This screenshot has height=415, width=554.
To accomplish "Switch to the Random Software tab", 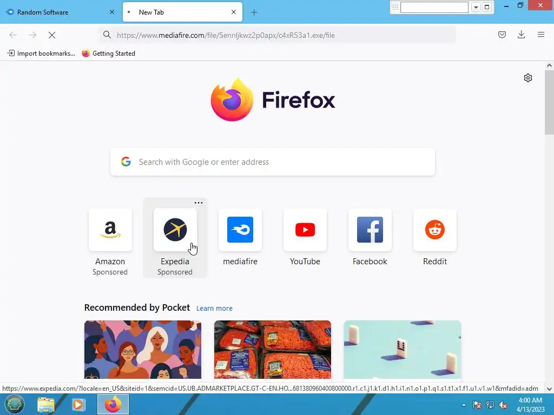I will coord(60,12).
